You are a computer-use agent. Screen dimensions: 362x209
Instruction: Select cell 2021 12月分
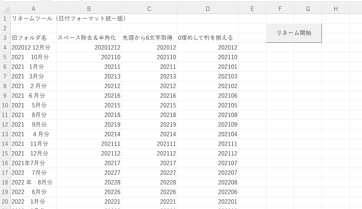(x=33, y=154)
